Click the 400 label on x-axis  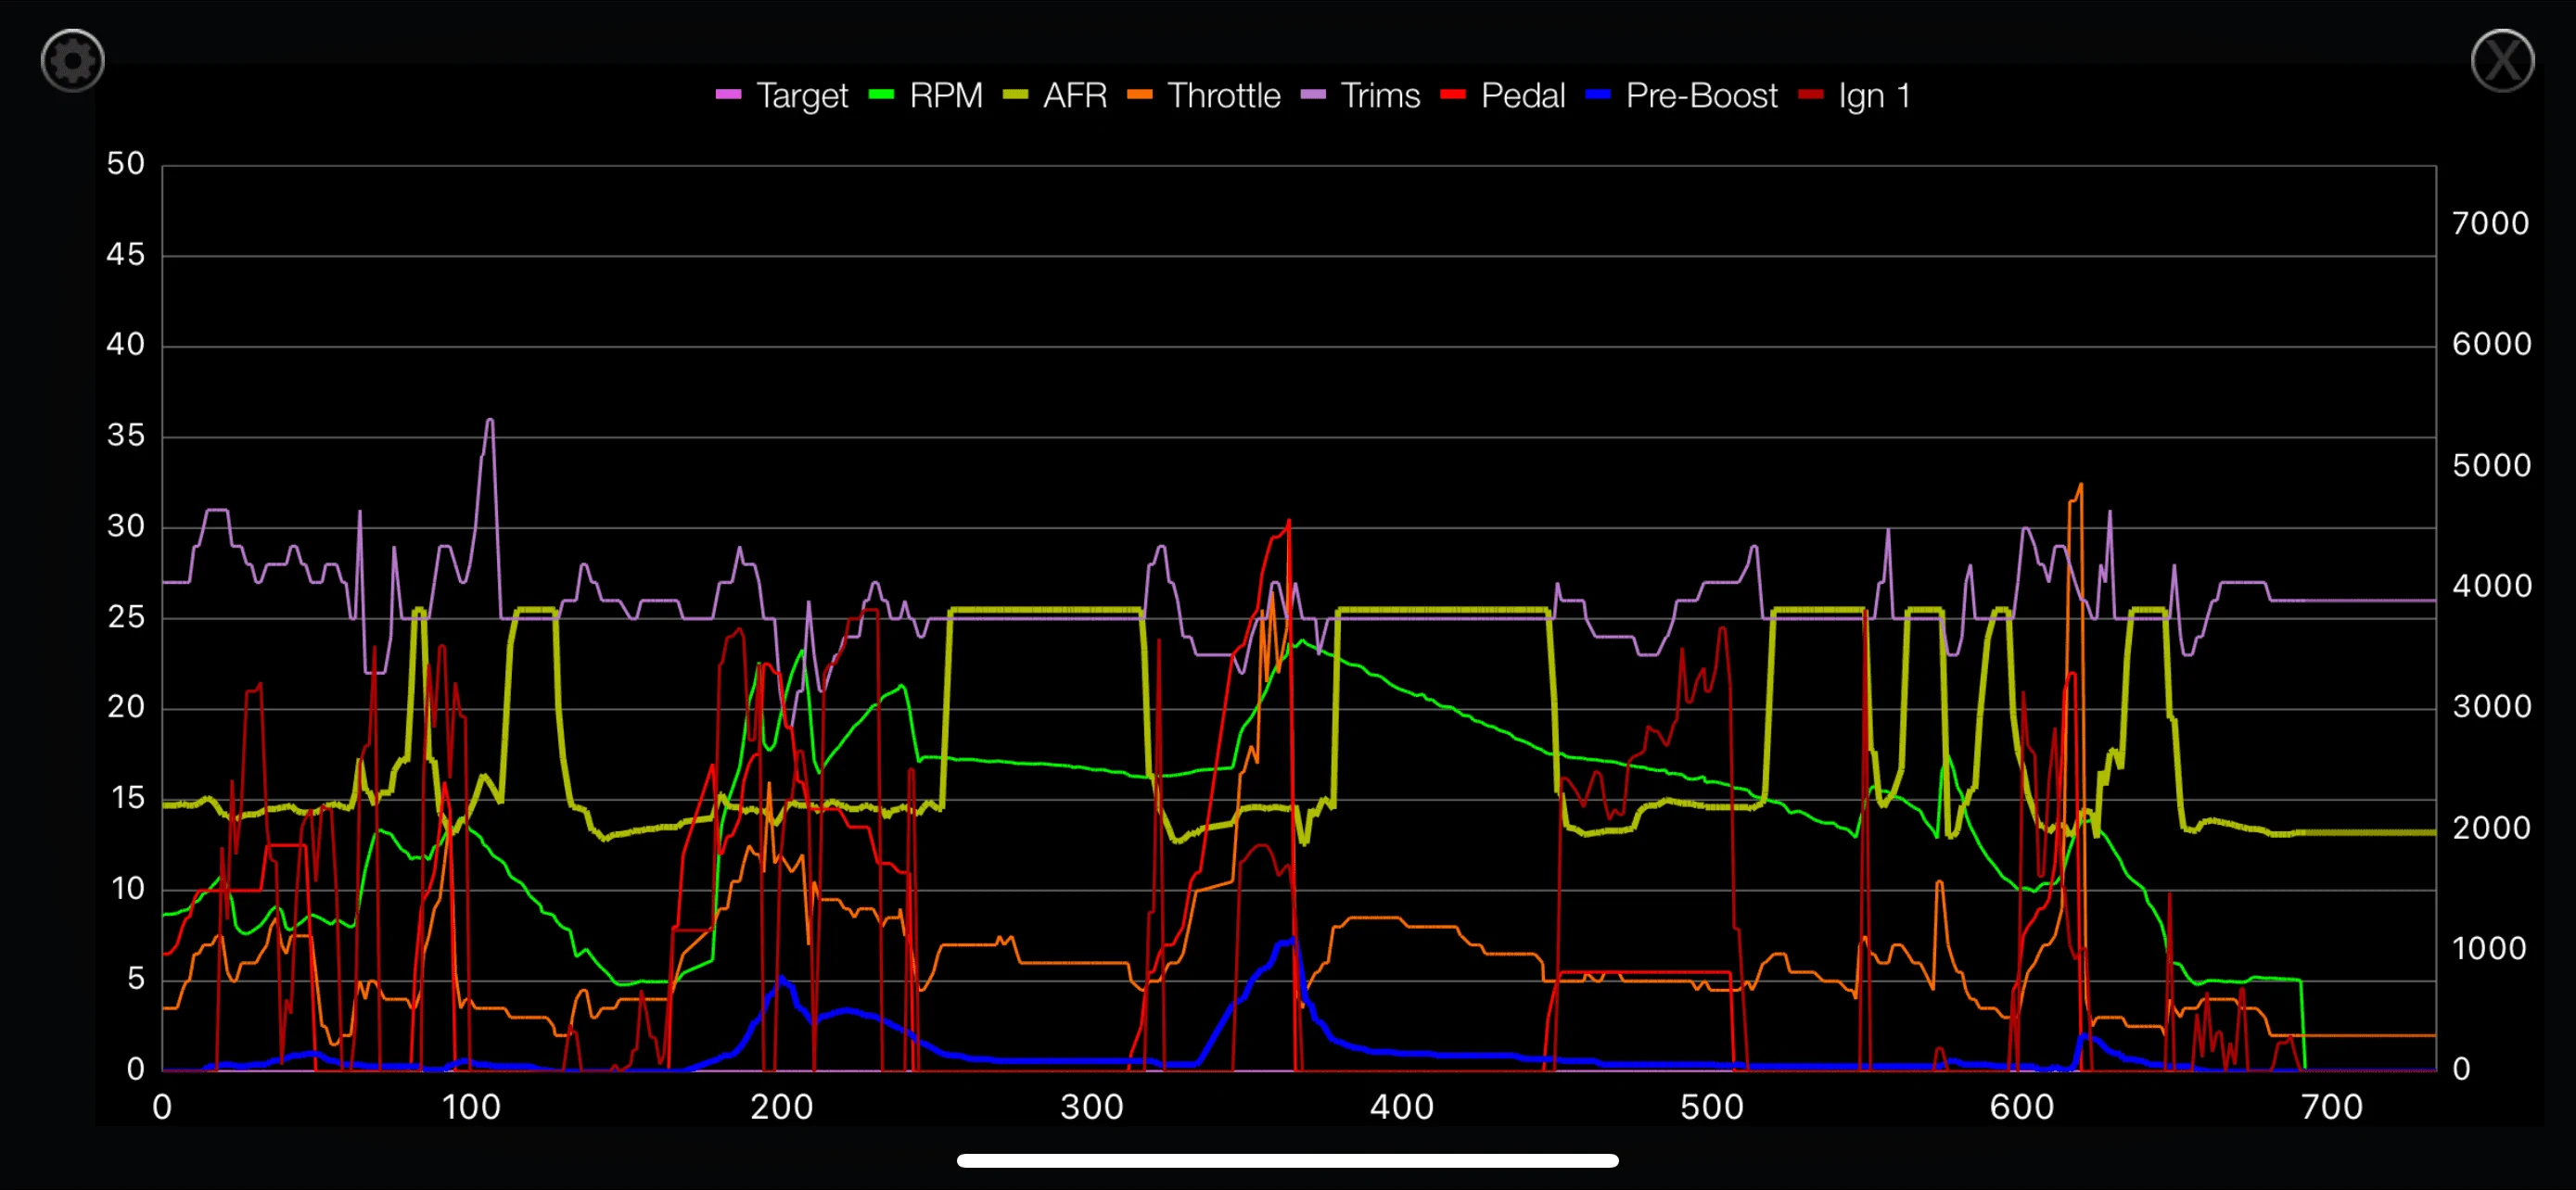point(1402,1108)
